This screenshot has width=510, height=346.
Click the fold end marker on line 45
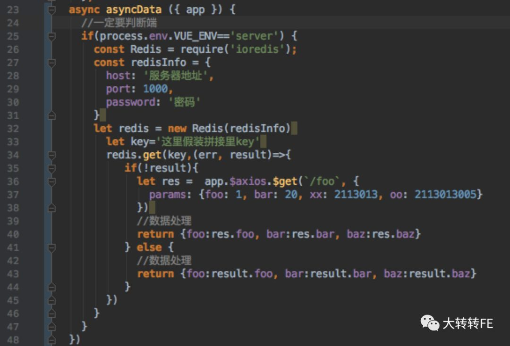[x=52, y=301]
